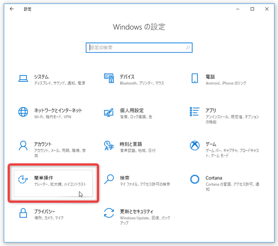Open the Devices keyboard-speaker icon
The height and width of the screenshot is (246, 278).
pyautogui.click(x=109, y=78)
